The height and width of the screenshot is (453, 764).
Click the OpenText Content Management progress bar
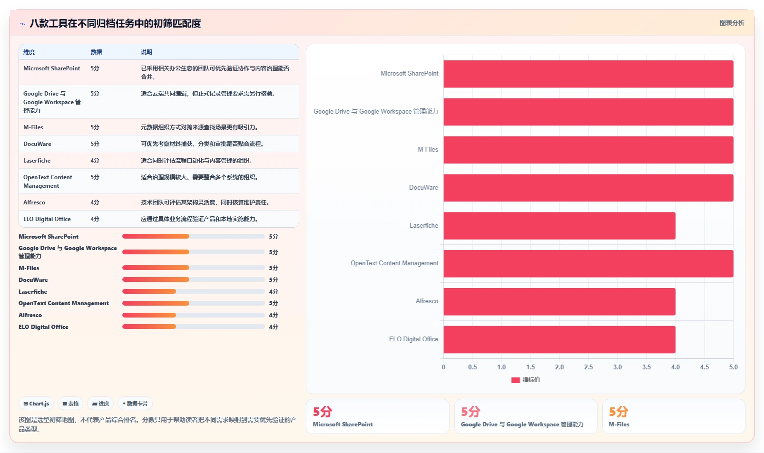[194, 303]
